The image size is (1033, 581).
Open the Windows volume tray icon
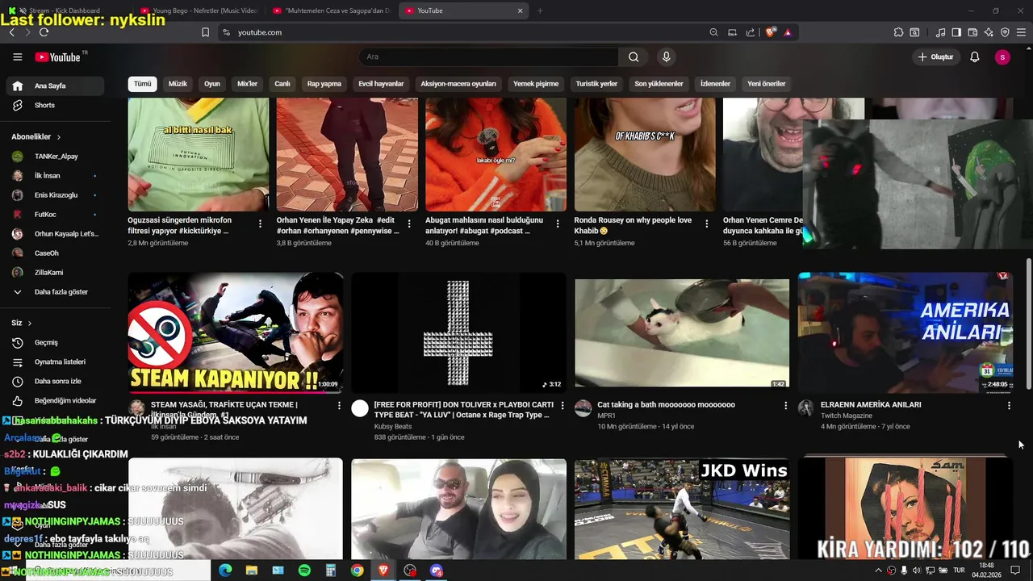pos(916,571)
